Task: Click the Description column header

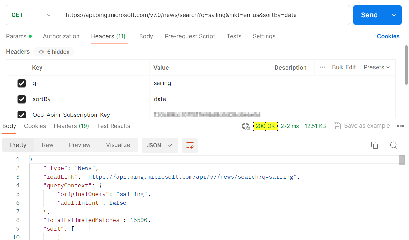Action: pyautogui.click(x=290, y=68)
